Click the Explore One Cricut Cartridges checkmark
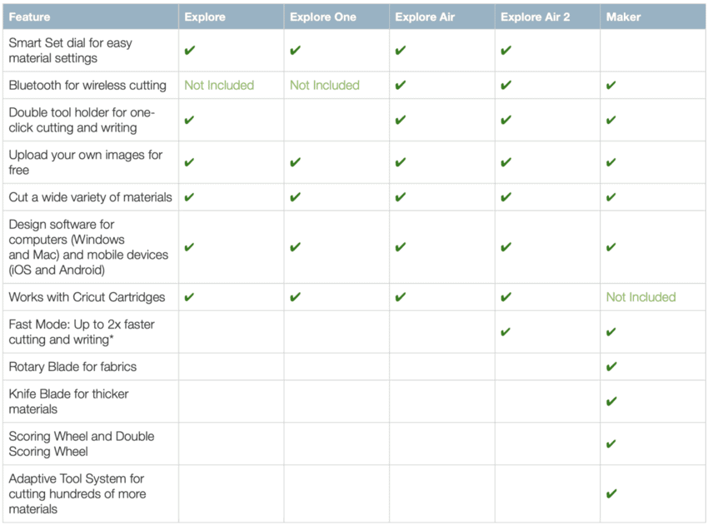This screenshot has height=525, width=708. (295, 297)
